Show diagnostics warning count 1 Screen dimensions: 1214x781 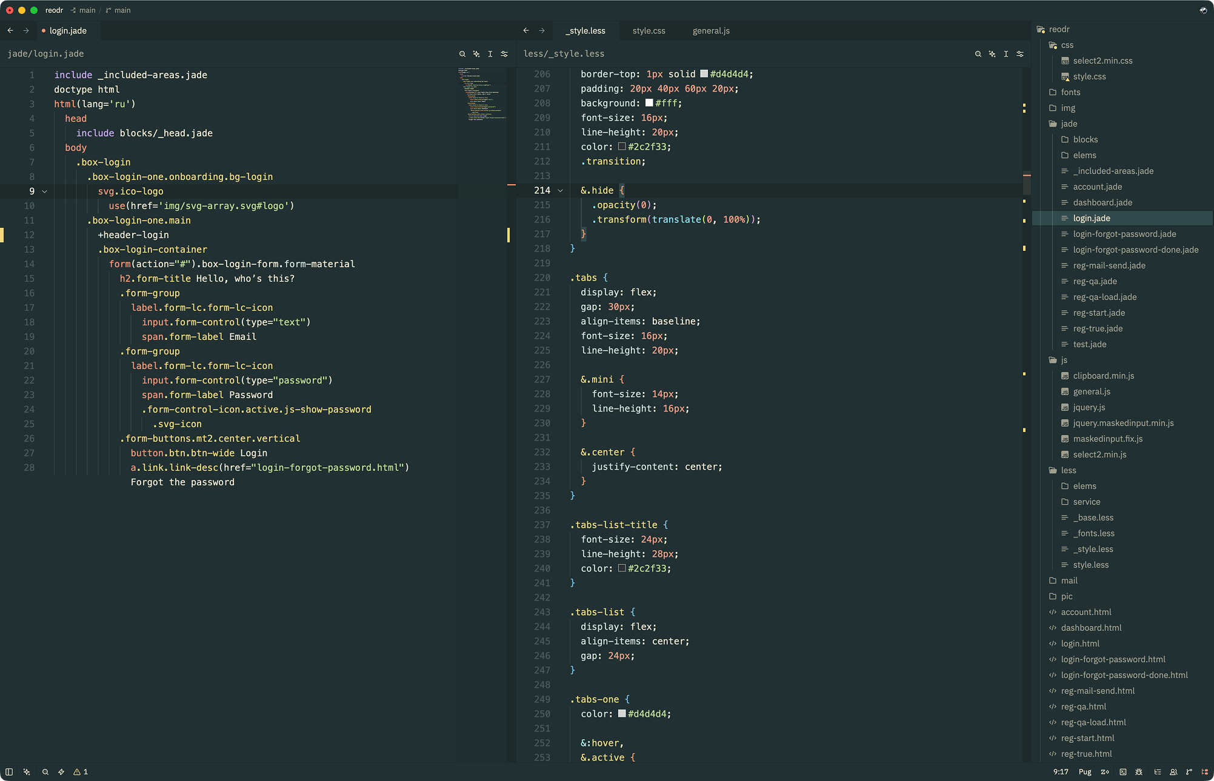coord(81,772)
